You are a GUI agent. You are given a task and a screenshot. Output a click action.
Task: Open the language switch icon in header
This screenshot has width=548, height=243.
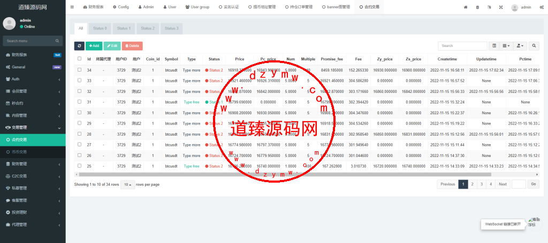click(x=489, y=7)
